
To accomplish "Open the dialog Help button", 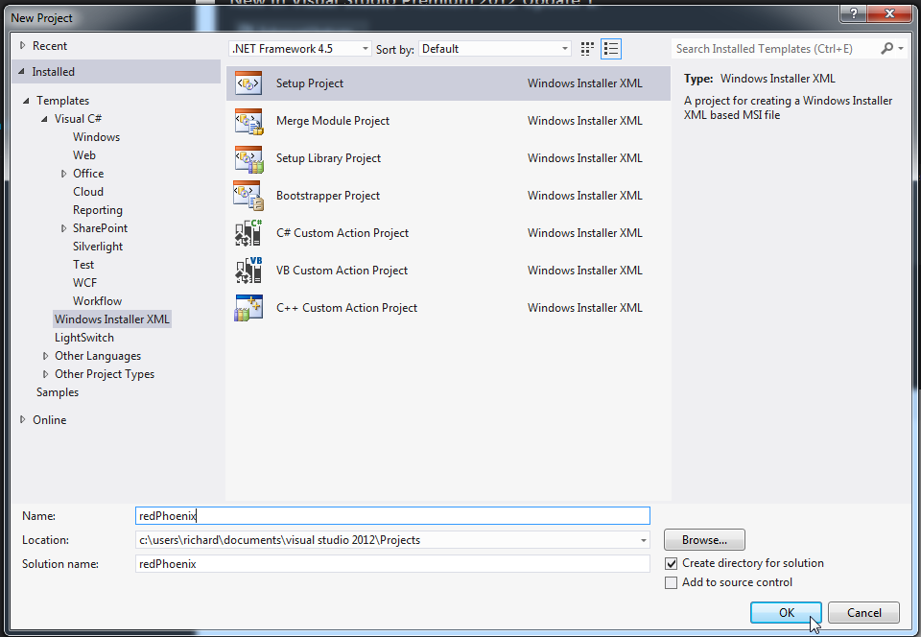I will click(x=854, y=12).
